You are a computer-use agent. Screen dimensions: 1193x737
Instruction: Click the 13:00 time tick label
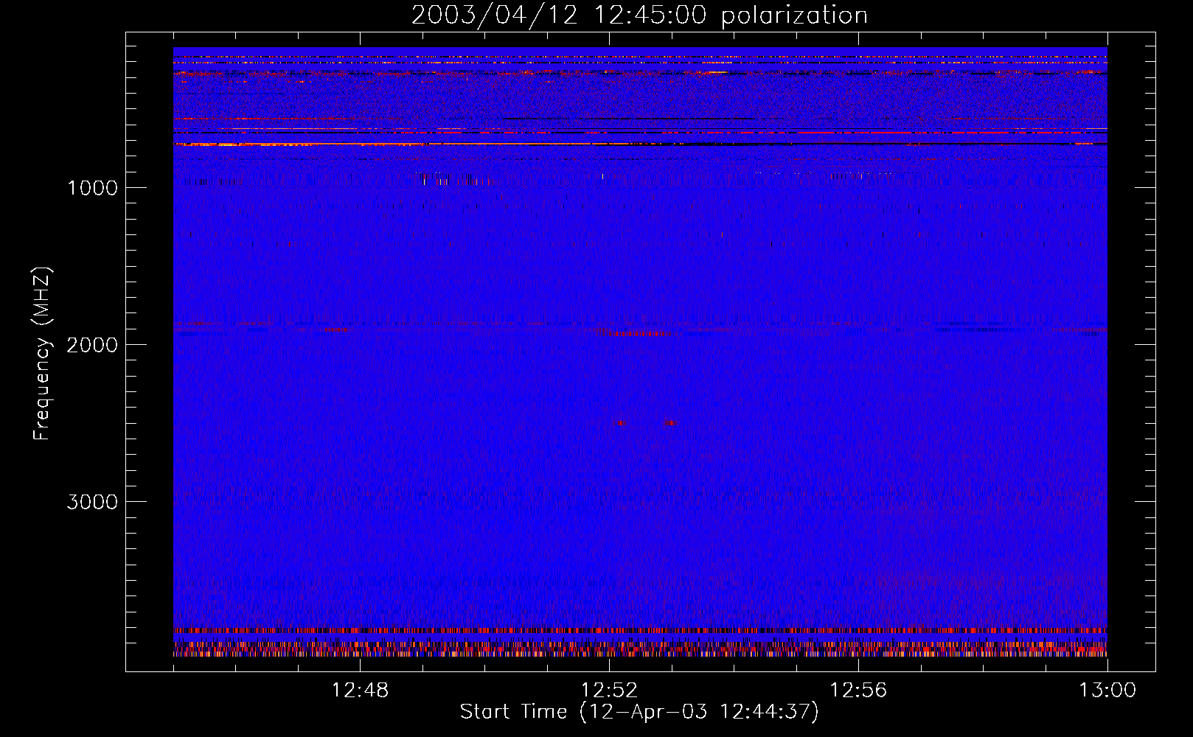pyautogui.click(x=1107, y=691)
